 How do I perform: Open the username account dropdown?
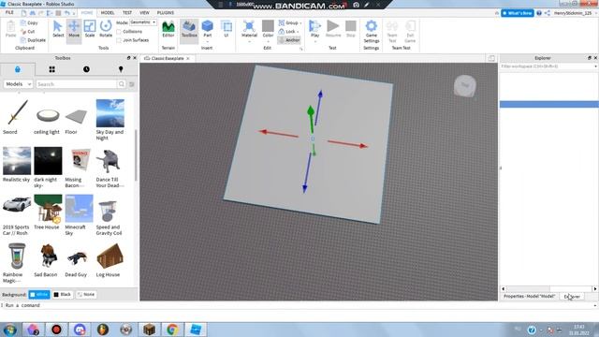tap(575, 13)
